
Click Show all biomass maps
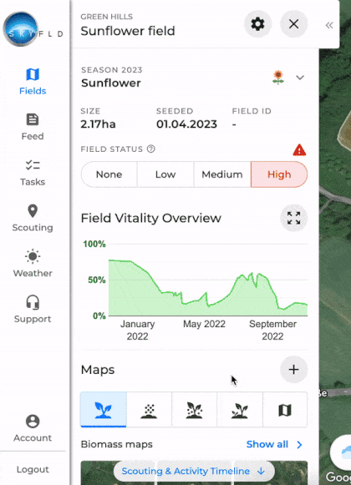click(267, 444)
